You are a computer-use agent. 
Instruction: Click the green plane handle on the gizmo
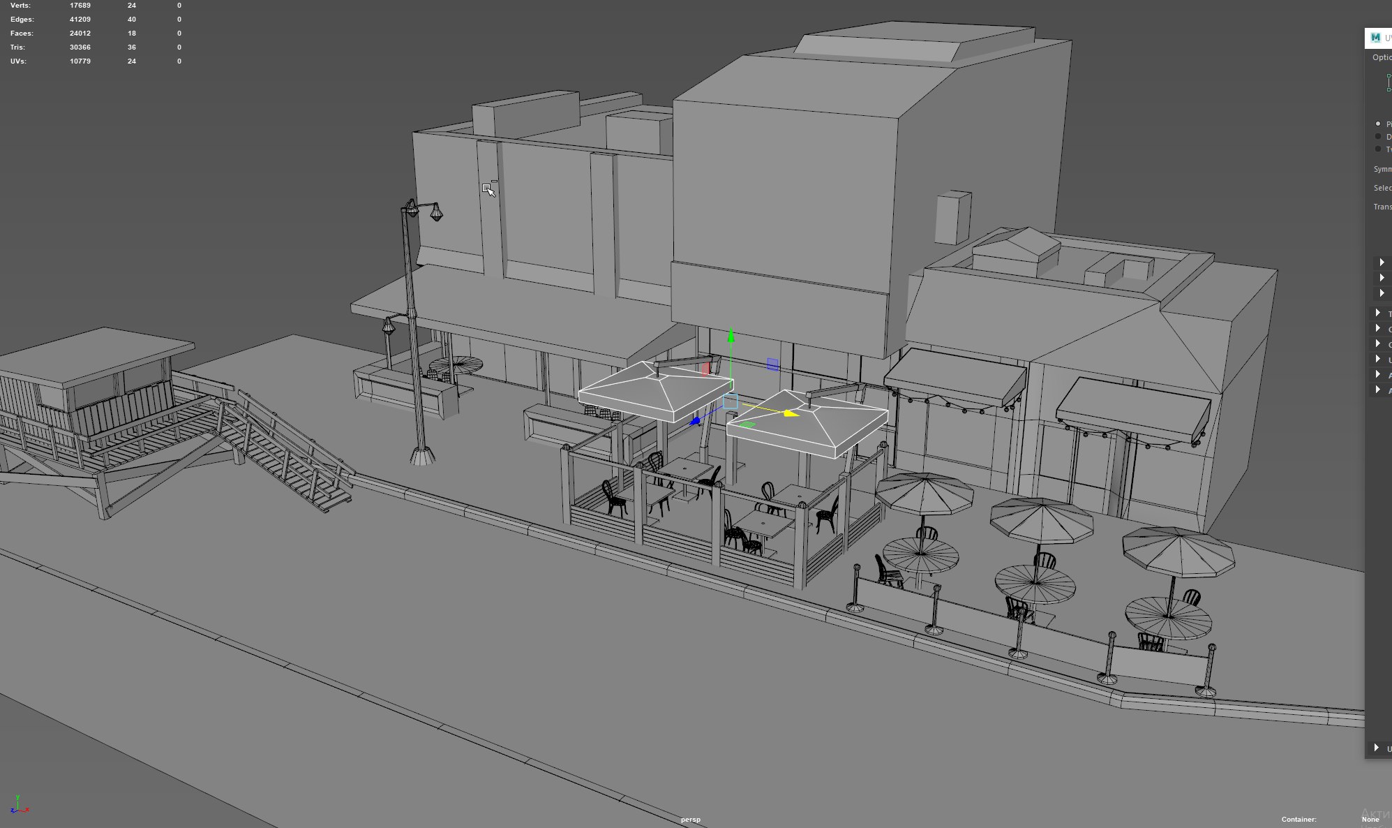(x=747, y=424)
